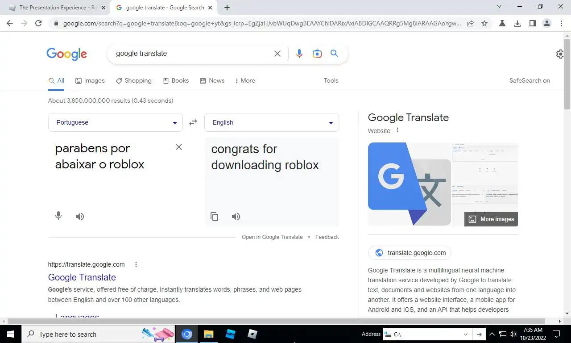This screenshot has height=343, width=571.
Task: Select the All results tab
Action: point(56,80)
